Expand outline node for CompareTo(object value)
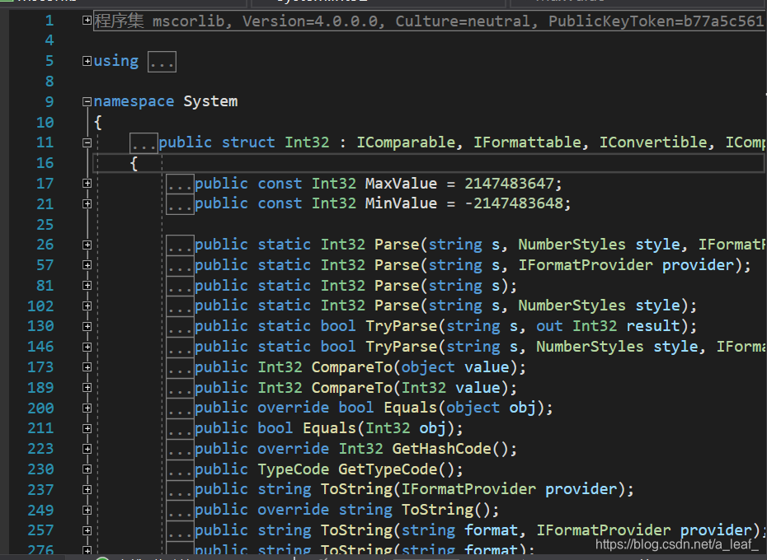The height and width of the screenshot is (560, 767). click(x=87, y=367)
